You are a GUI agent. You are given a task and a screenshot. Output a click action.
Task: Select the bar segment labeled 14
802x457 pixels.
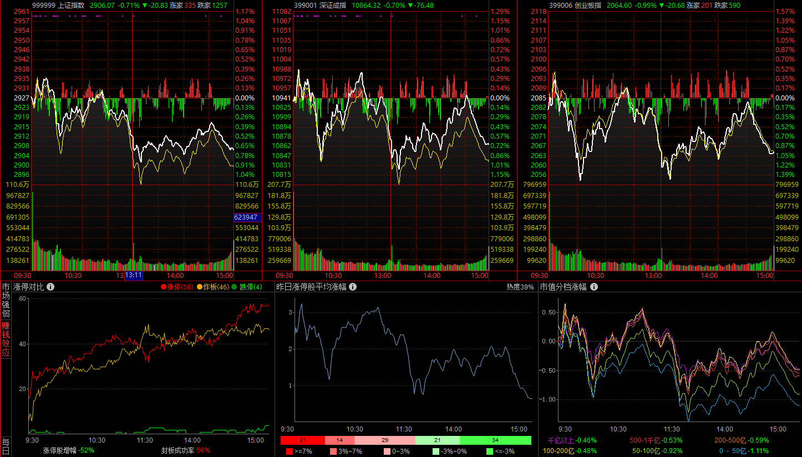point(339,440)
